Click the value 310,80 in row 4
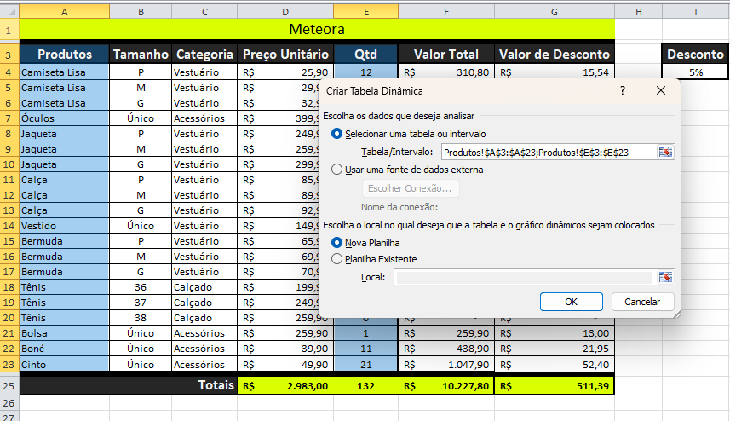730x421 pixels. [x=446, y=72]
